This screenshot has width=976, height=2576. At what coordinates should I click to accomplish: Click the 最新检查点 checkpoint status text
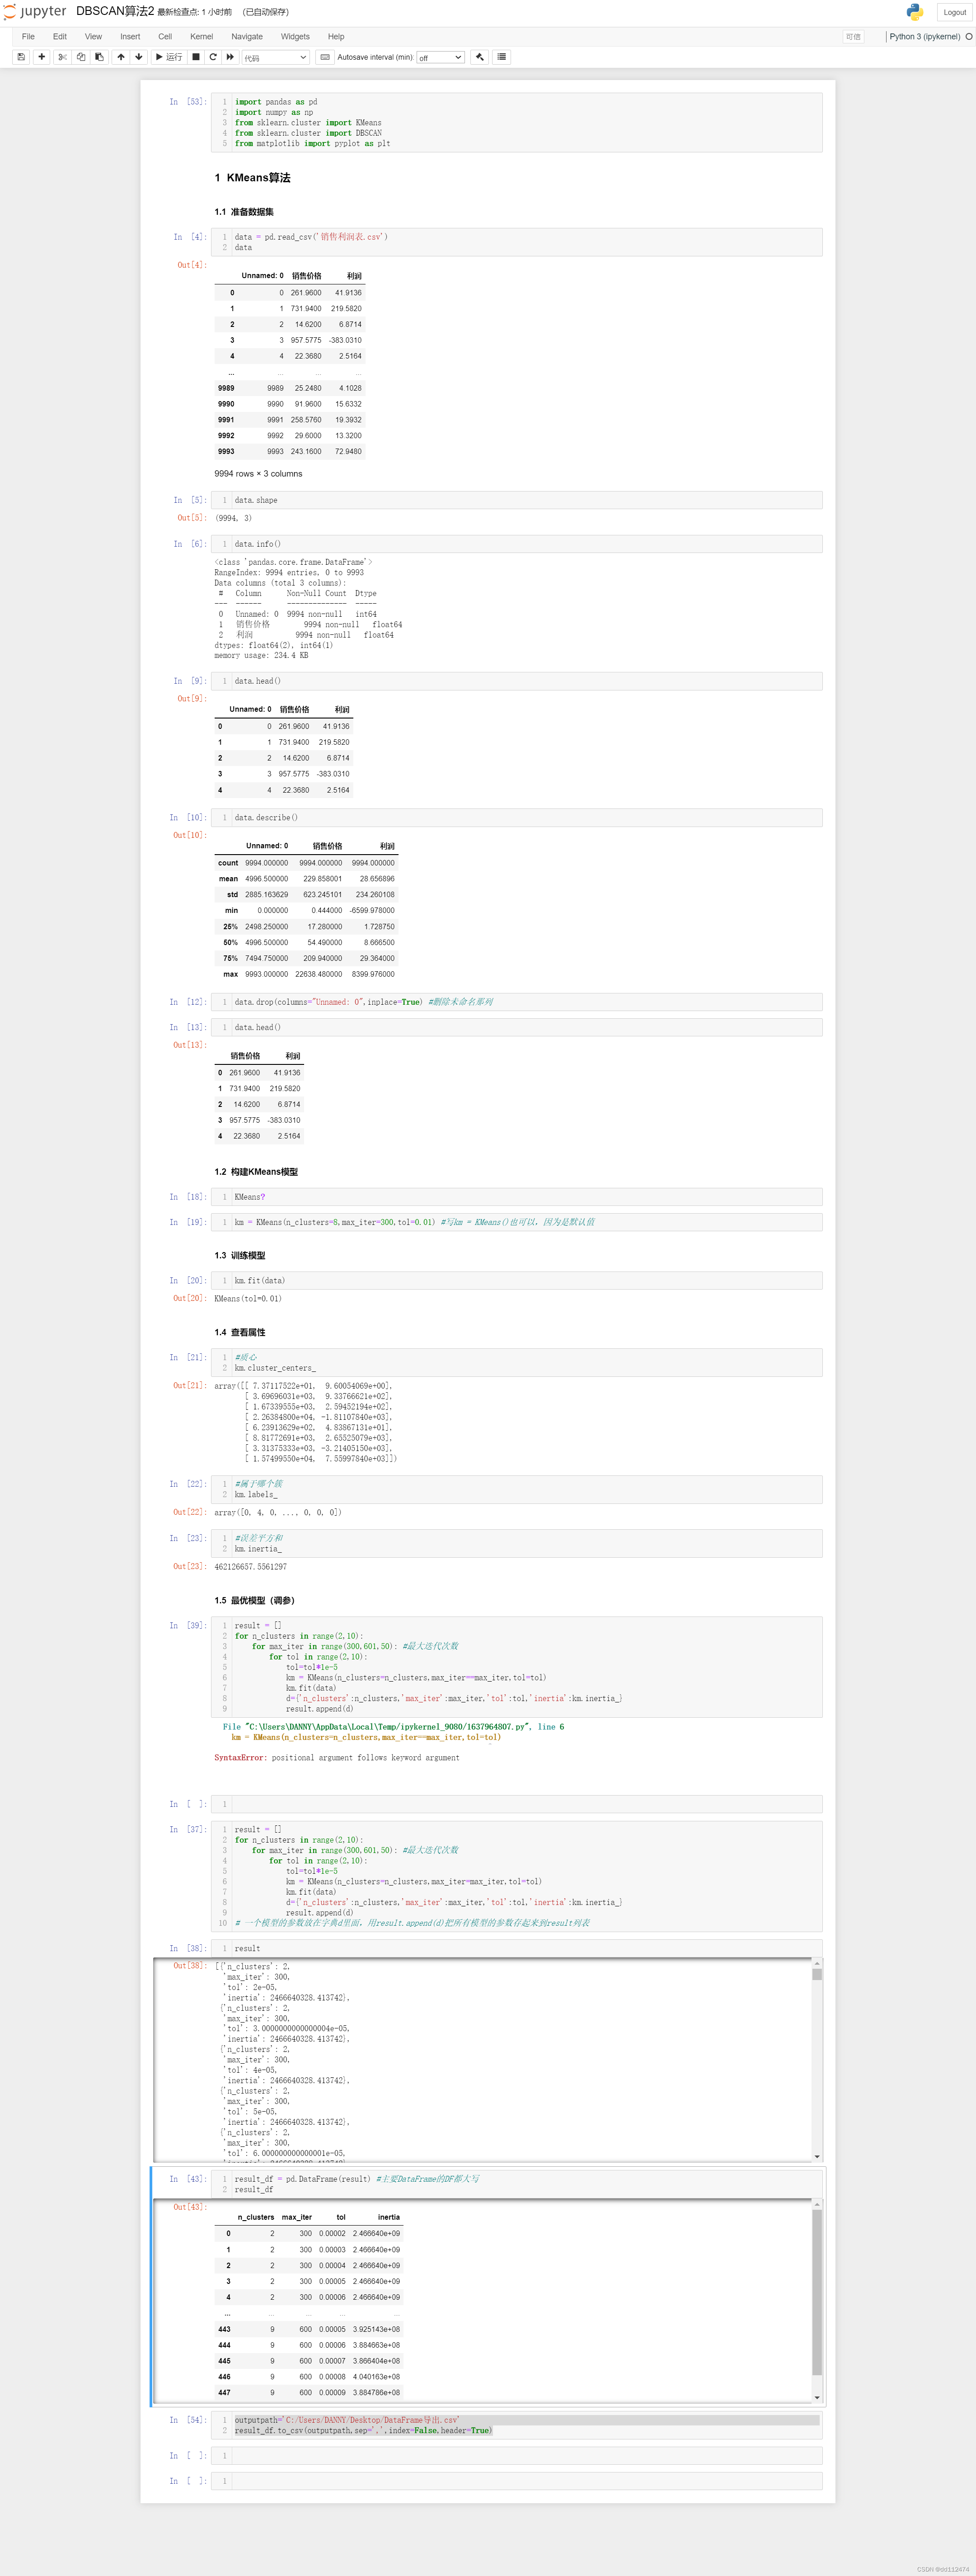[x=195, y=12]
